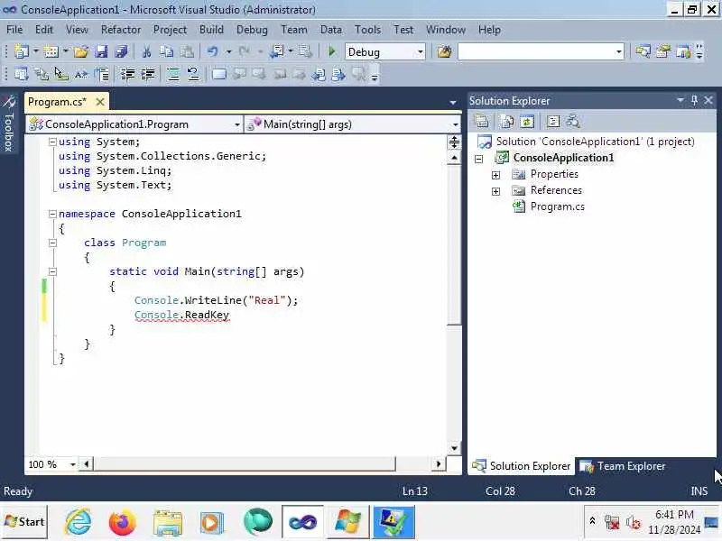Save Program.cs with the floppy disk icon
722x541 pixels.
tap(101, 51)
